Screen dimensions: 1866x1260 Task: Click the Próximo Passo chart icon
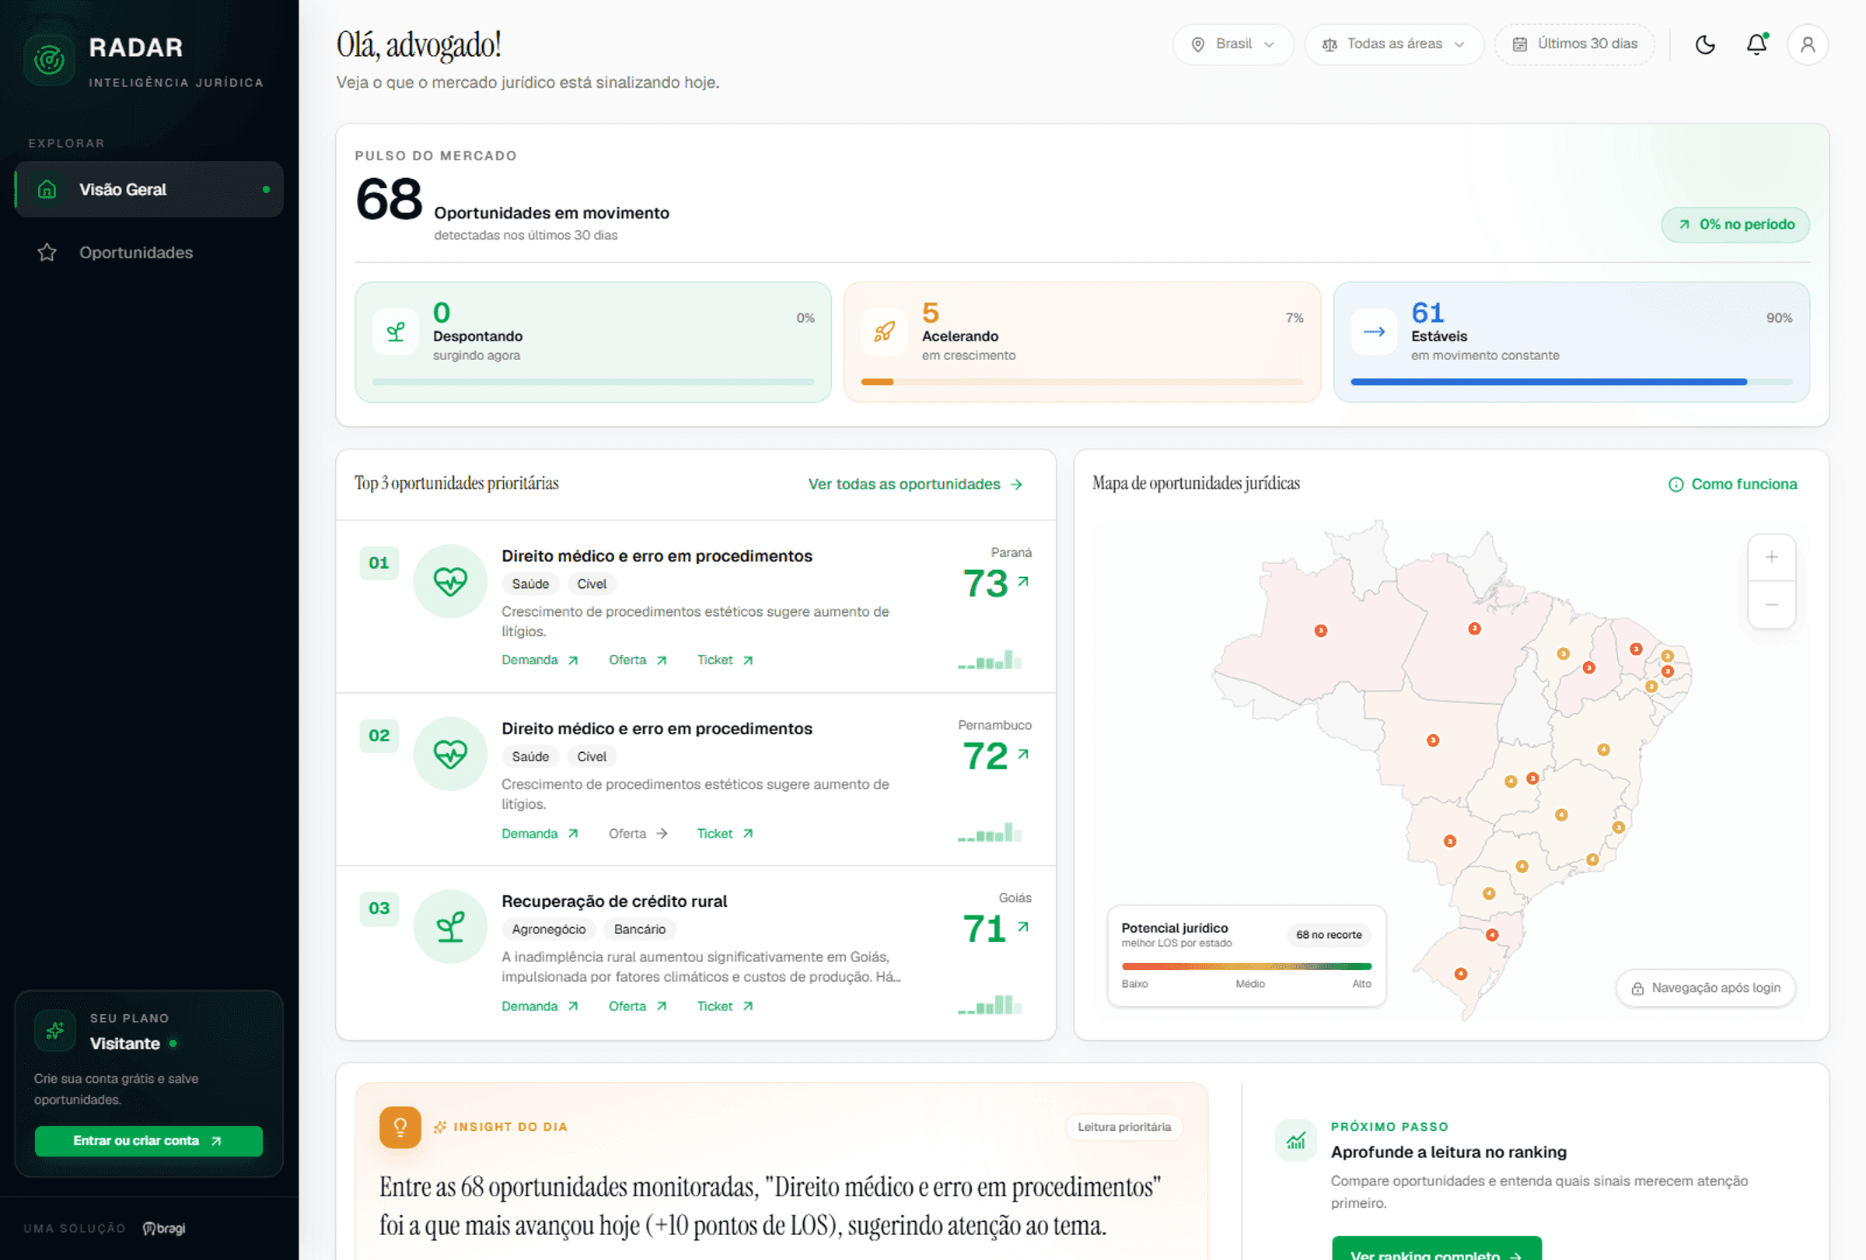pyautogui.click(x=1296, y=1140)
